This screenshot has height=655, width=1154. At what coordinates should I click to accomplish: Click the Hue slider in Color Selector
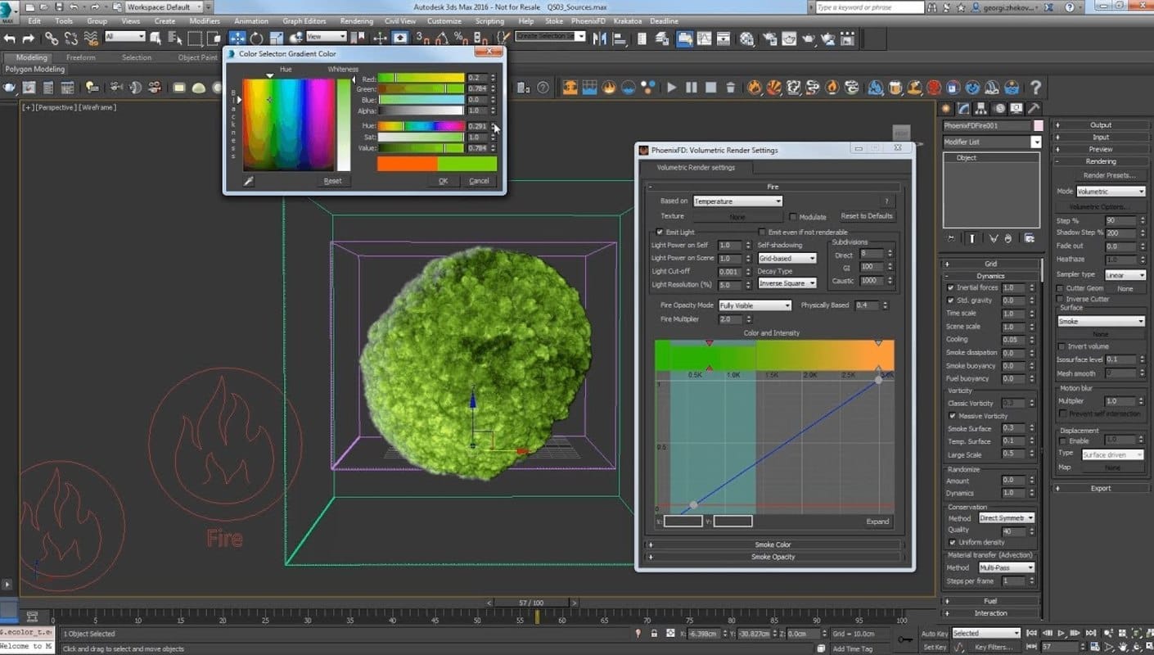pyautogui.click(x=421, y=126)
